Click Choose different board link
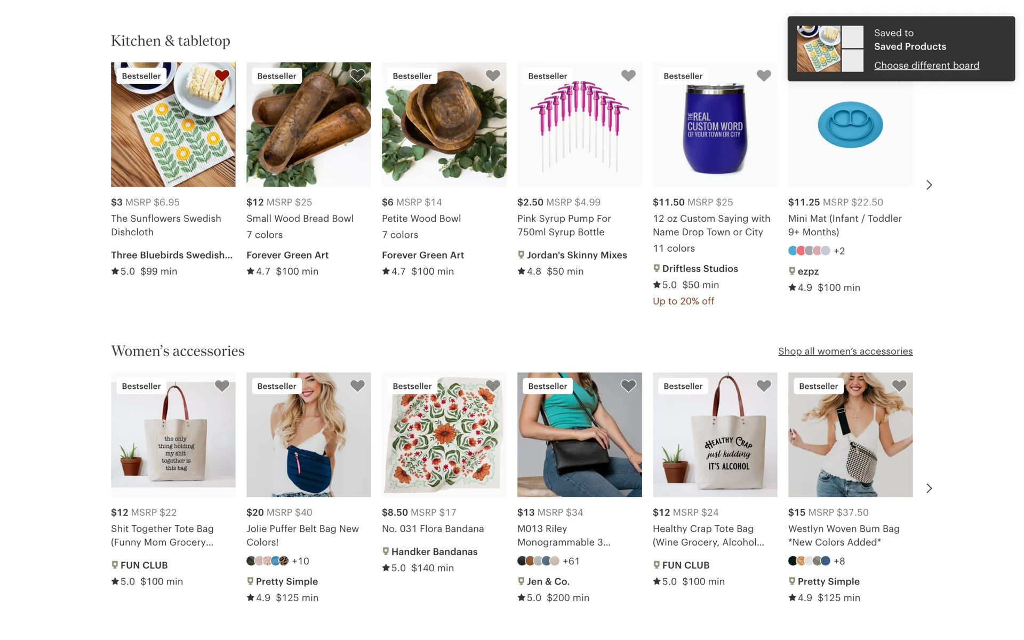Viewport: 1024px width, 640px height. [926, 66]
